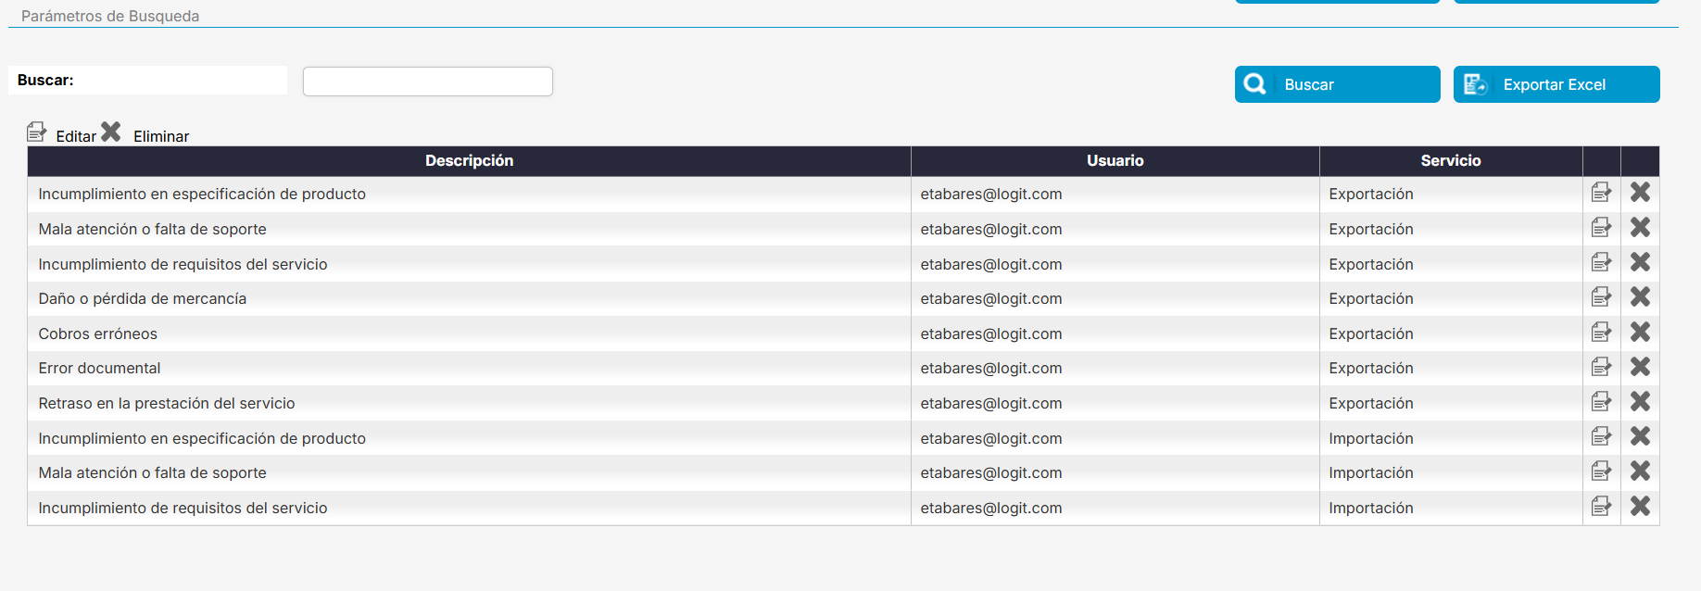Click etabares@logit.com in Cobros erróneos row
The width and height of the screenshot is (1701, 591).
click(991, 333)
